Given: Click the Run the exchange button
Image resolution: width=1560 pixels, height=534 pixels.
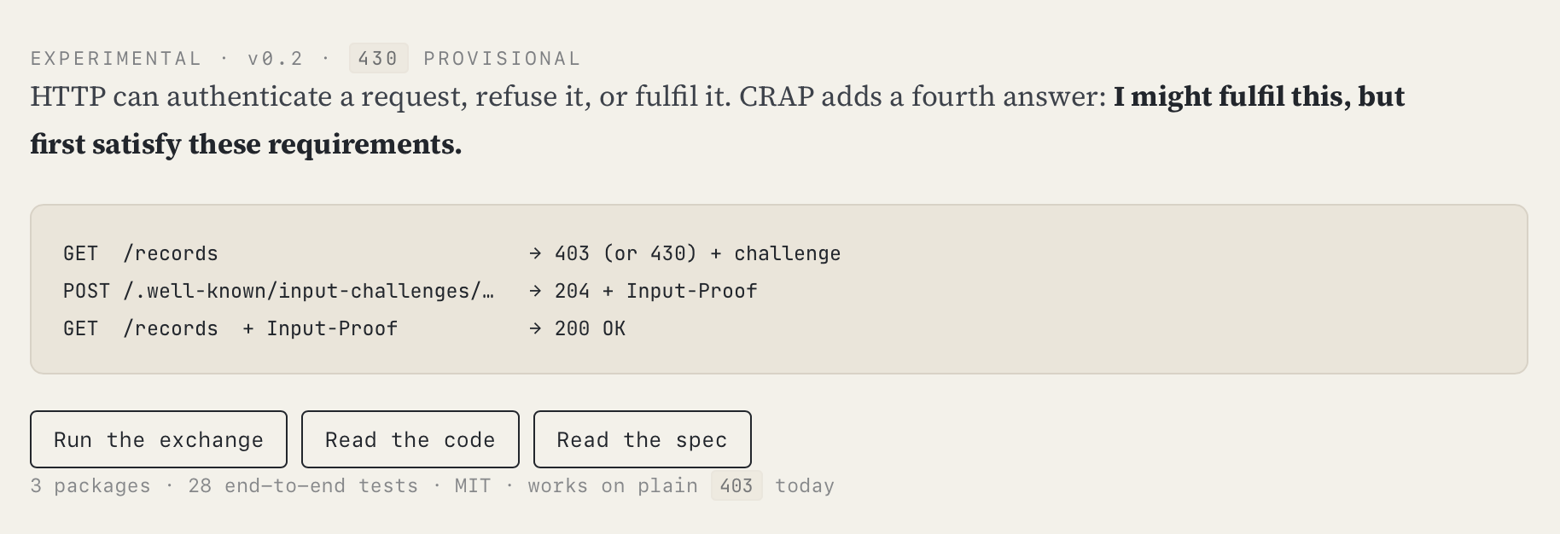Looking at the screenshot, I should coord(159,439).
